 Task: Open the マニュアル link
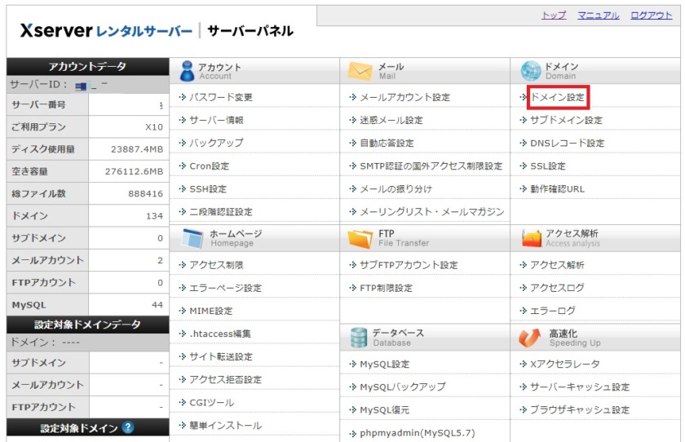pyautogui.click(x=599, y=15)
